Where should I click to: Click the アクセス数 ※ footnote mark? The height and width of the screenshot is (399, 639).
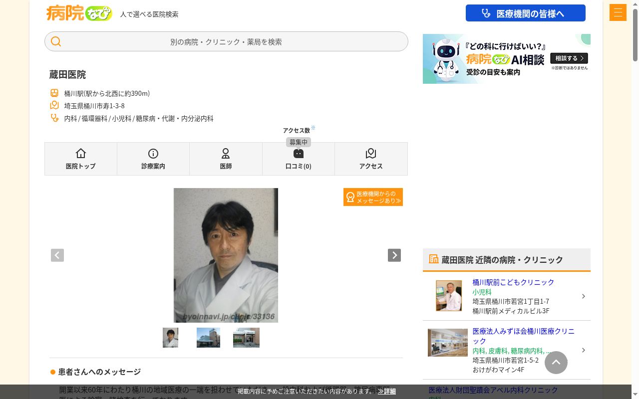coord(313,128)
